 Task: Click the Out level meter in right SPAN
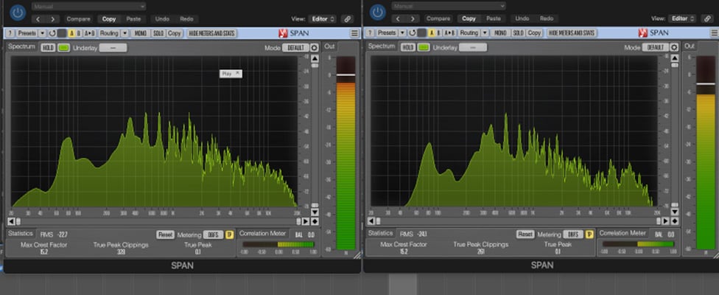(x=705, y=153)
